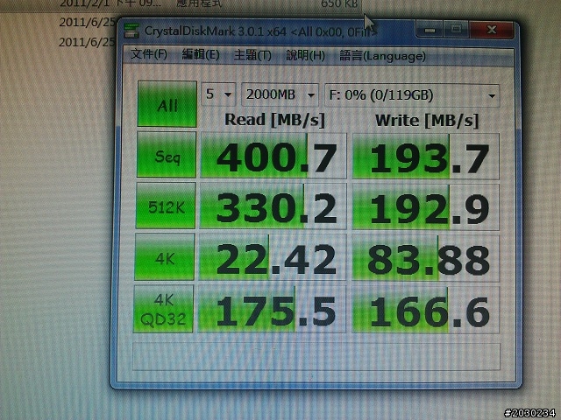The width and height of the screenshot is (561, 420).
Task: Click the Write [MB/s] column header
Action: [427, 121]
